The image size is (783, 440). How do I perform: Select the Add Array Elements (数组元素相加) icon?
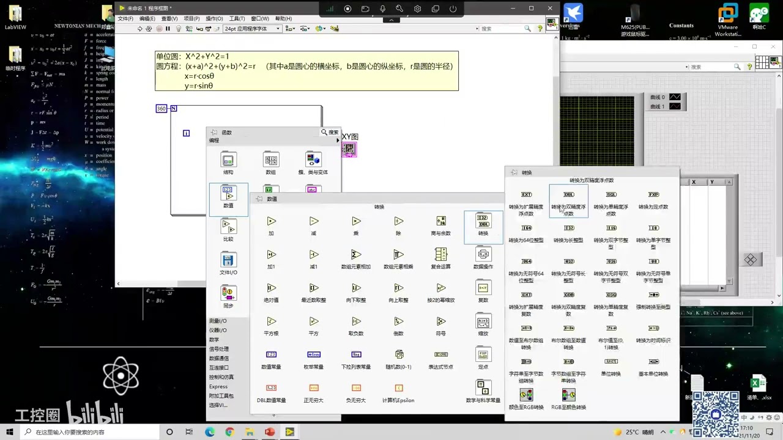click(356, 254)
